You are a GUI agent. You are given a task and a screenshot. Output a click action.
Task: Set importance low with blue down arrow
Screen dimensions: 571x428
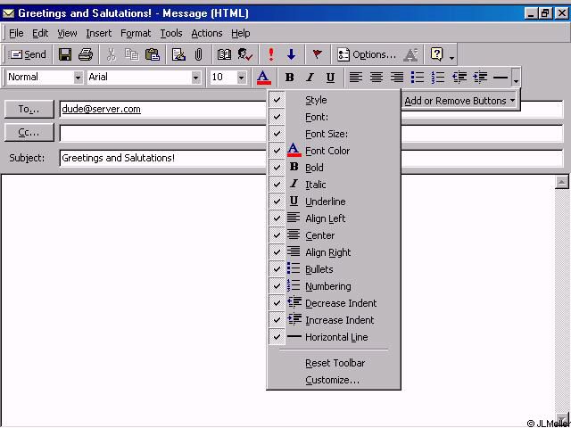[x=291, y=54]
